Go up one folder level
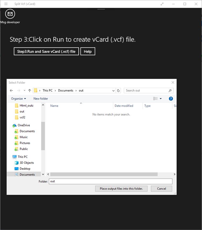This screenshot has height=230, width=202. point(30,90)
